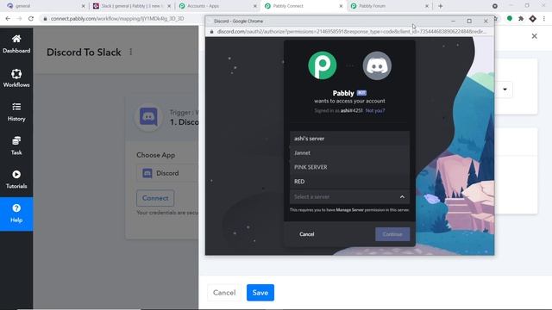Click Save button at bottom
This screenshot has height=310, width=552.
260,293
